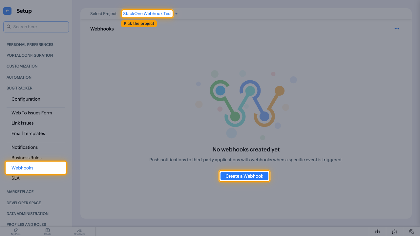Expand the Profiles and Roles section
The image size is (420, 236).
pyautogui.click(x=26, y=225)
